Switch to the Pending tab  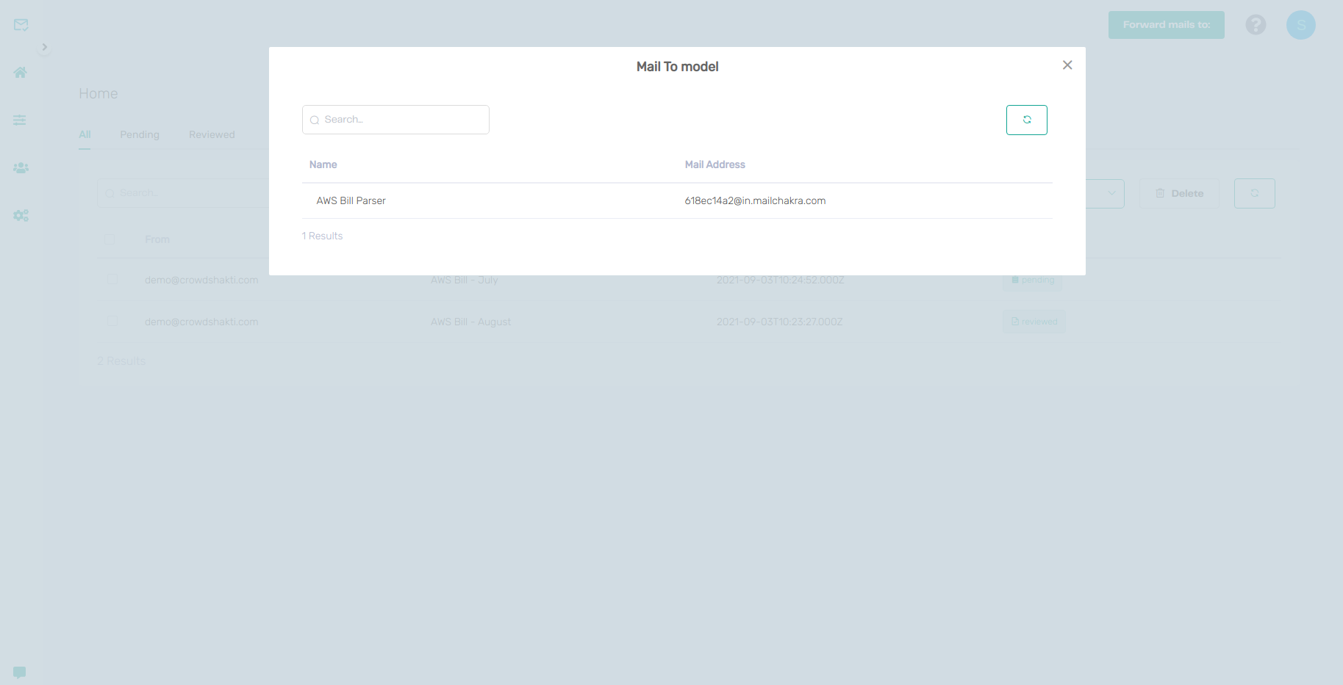point(140,134)
